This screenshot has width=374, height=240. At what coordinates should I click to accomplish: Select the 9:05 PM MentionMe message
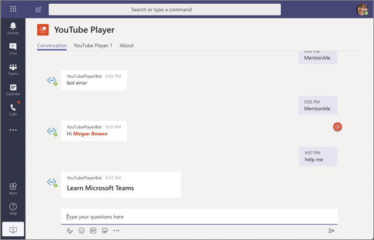coord(317,105)
